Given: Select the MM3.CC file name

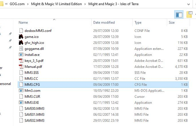Looking at the screenshot, I should point(31,78).
